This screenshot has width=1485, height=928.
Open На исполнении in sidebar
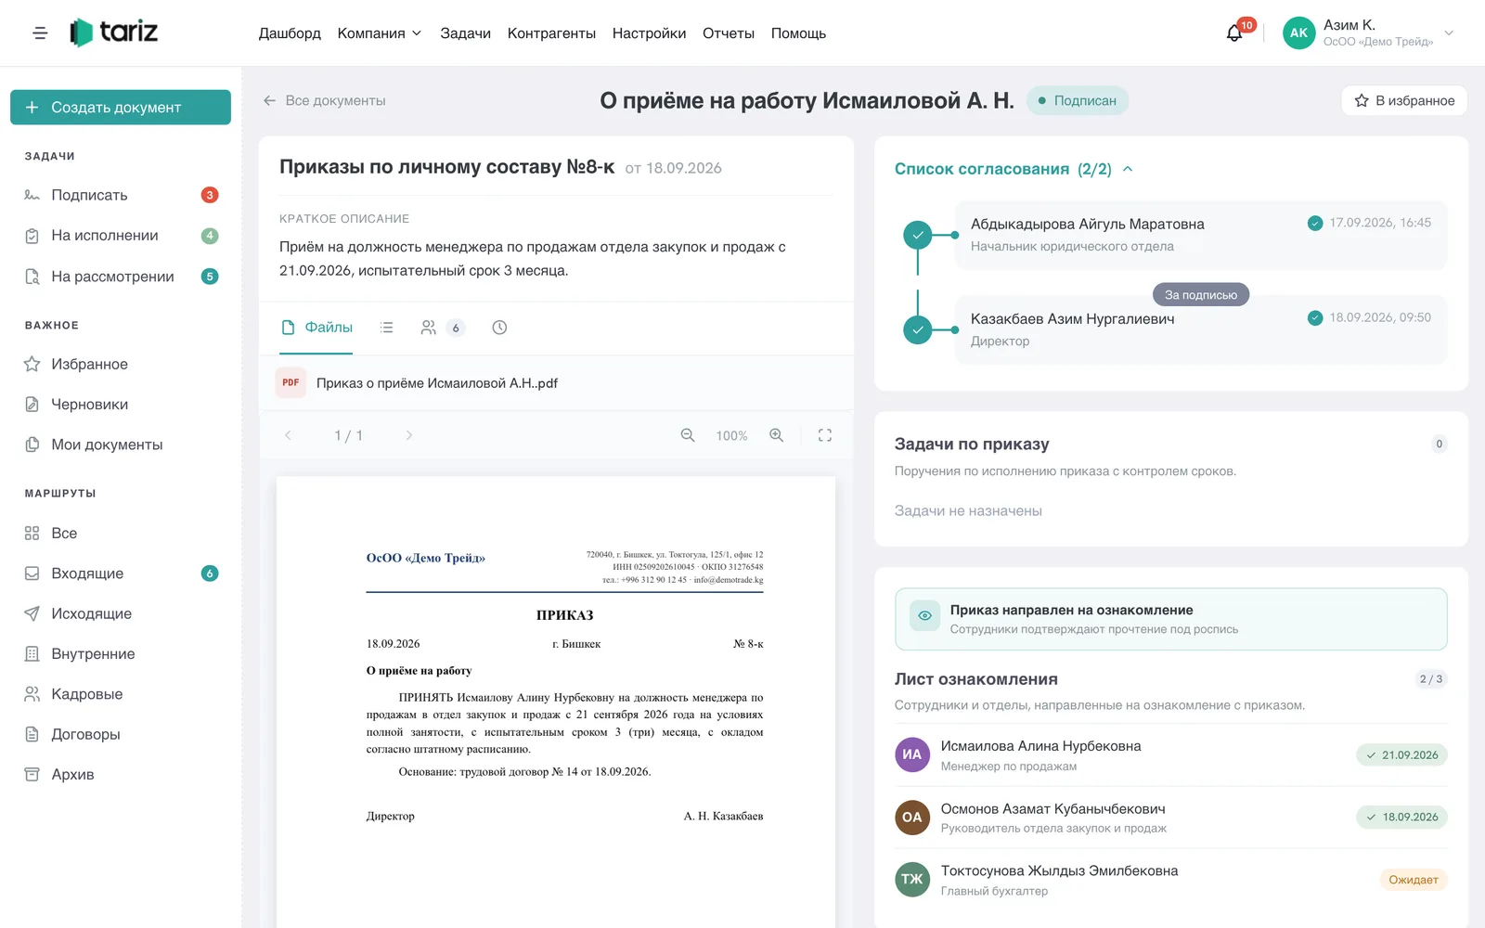(121, 236)
